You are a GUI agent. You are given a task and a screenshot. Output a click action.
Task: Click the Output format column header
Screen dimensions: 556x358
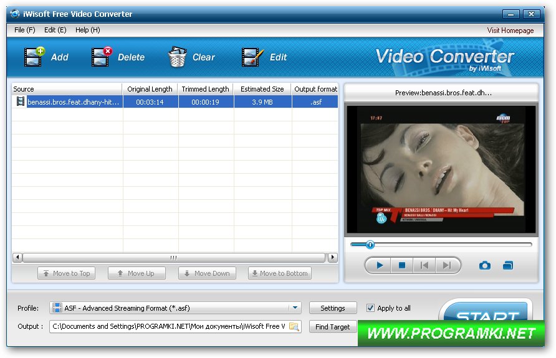pyautogui.click(x=315, y=89)
